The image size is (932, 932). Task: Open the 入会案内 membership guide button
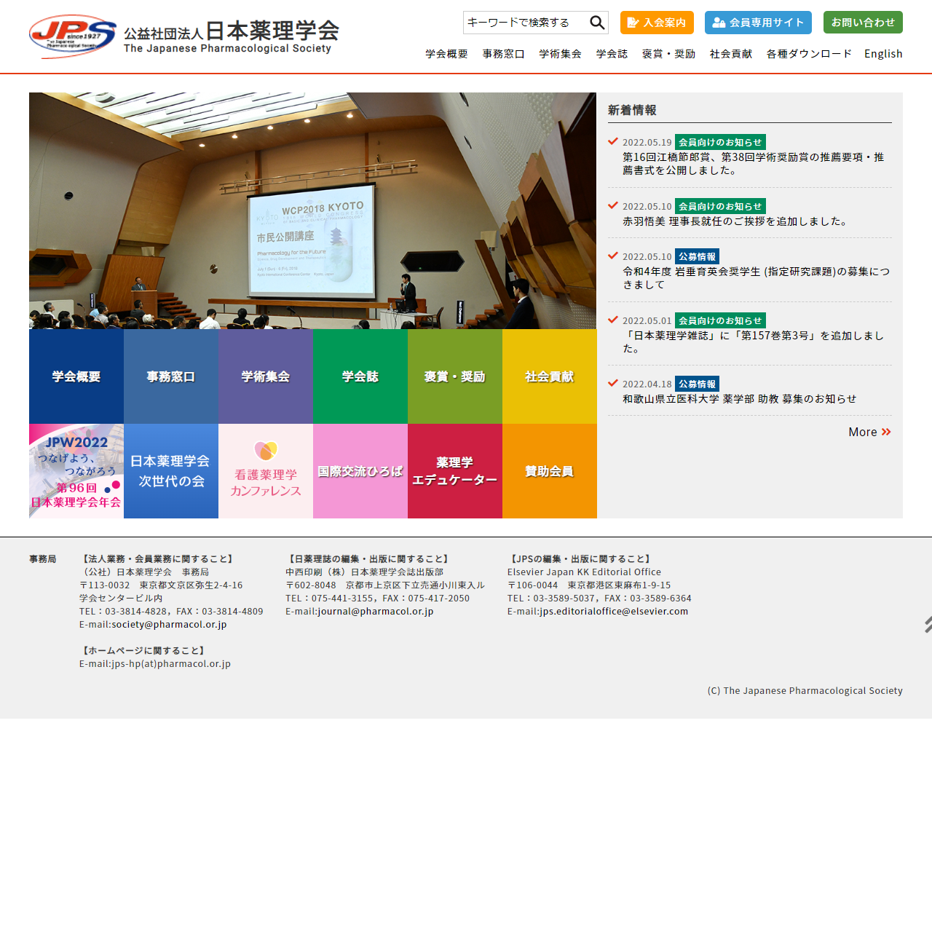point(657,23)
